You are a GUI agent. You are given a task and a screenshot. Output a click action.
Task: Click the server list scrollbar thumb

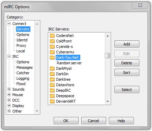point(107,55)
